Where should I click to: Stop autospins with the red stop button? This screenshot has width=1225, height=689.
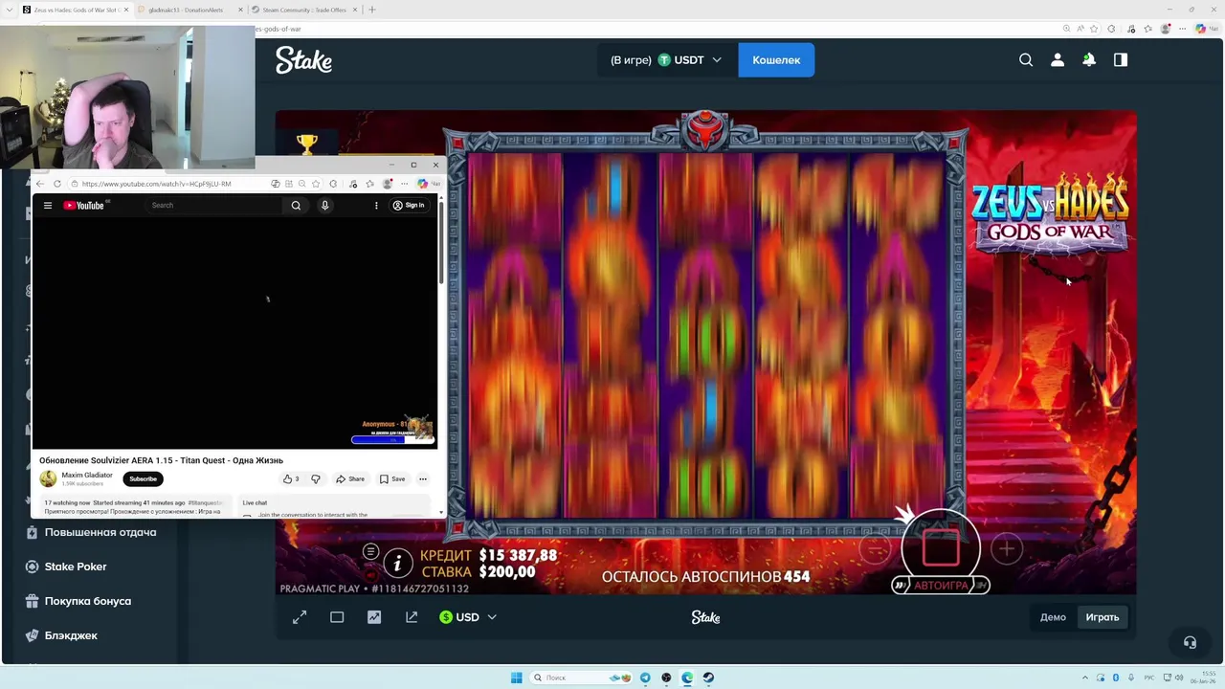[x=941, y=548]
